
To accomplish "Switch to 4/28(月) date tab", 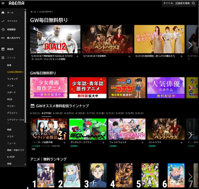I will click(x=58, y=113).
